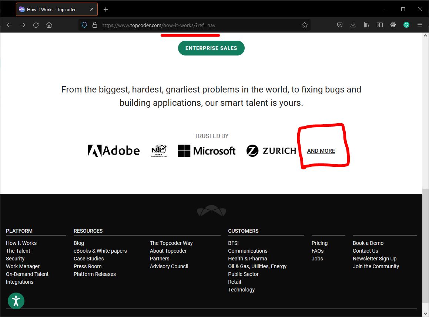Open the accessibility widget icon
The image size is (429, 317).
16,301
